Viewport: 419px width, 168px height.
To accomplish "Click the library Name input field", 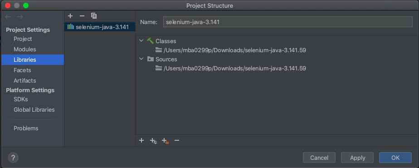I will pos(288,22).
